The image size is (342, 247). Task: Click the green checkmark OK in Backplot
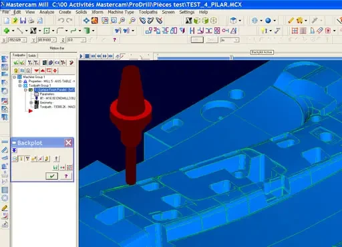52,176
